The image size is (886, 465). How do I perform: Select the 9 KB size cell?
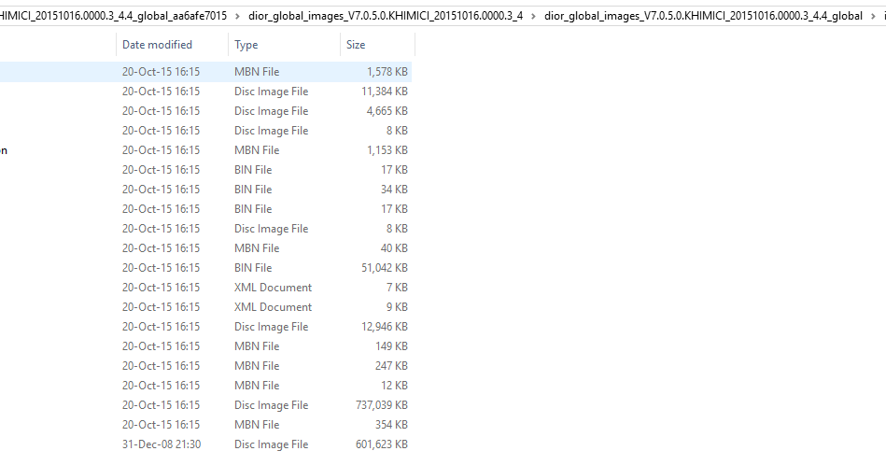397,307
